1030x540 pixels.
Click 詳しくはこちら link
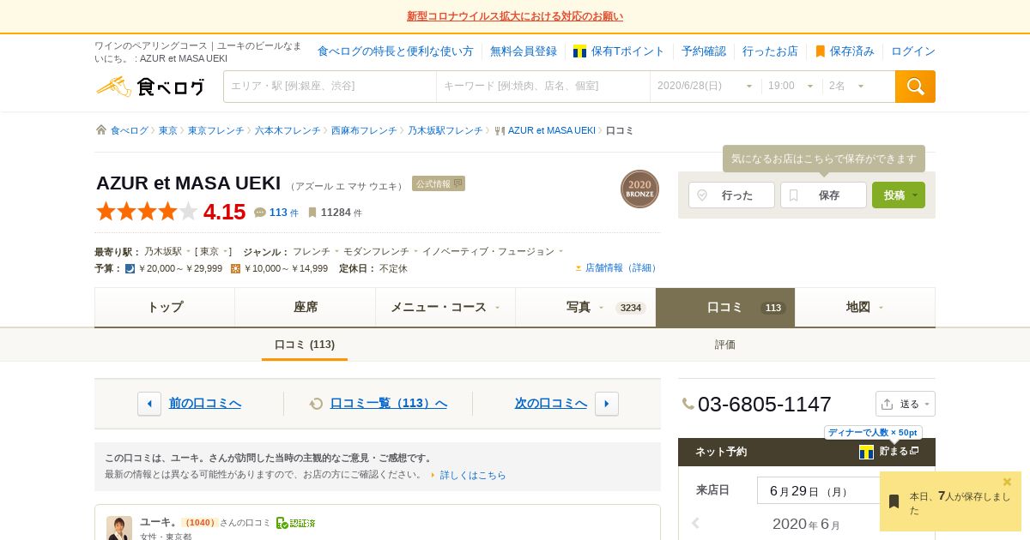click(x=473, y=475)
